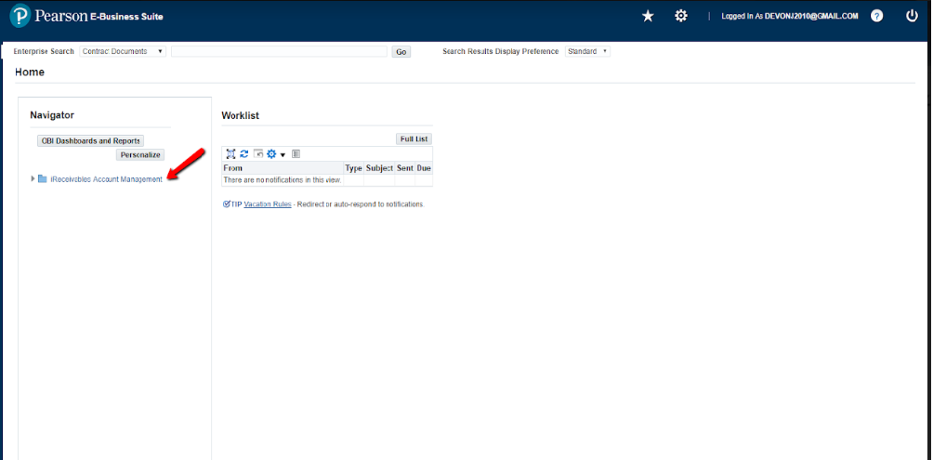Screen dimensions: 933x460
Task: Open the iReceivables Account Management link
Action: [106, 178]
